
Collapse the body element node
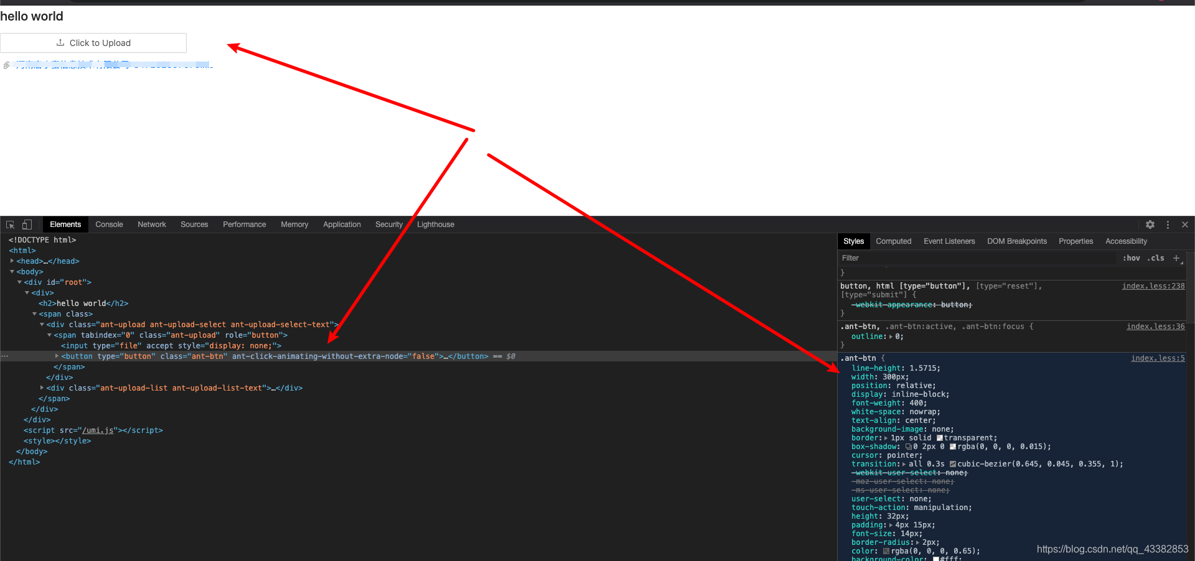pyautogui.click(x=12, y=272)
